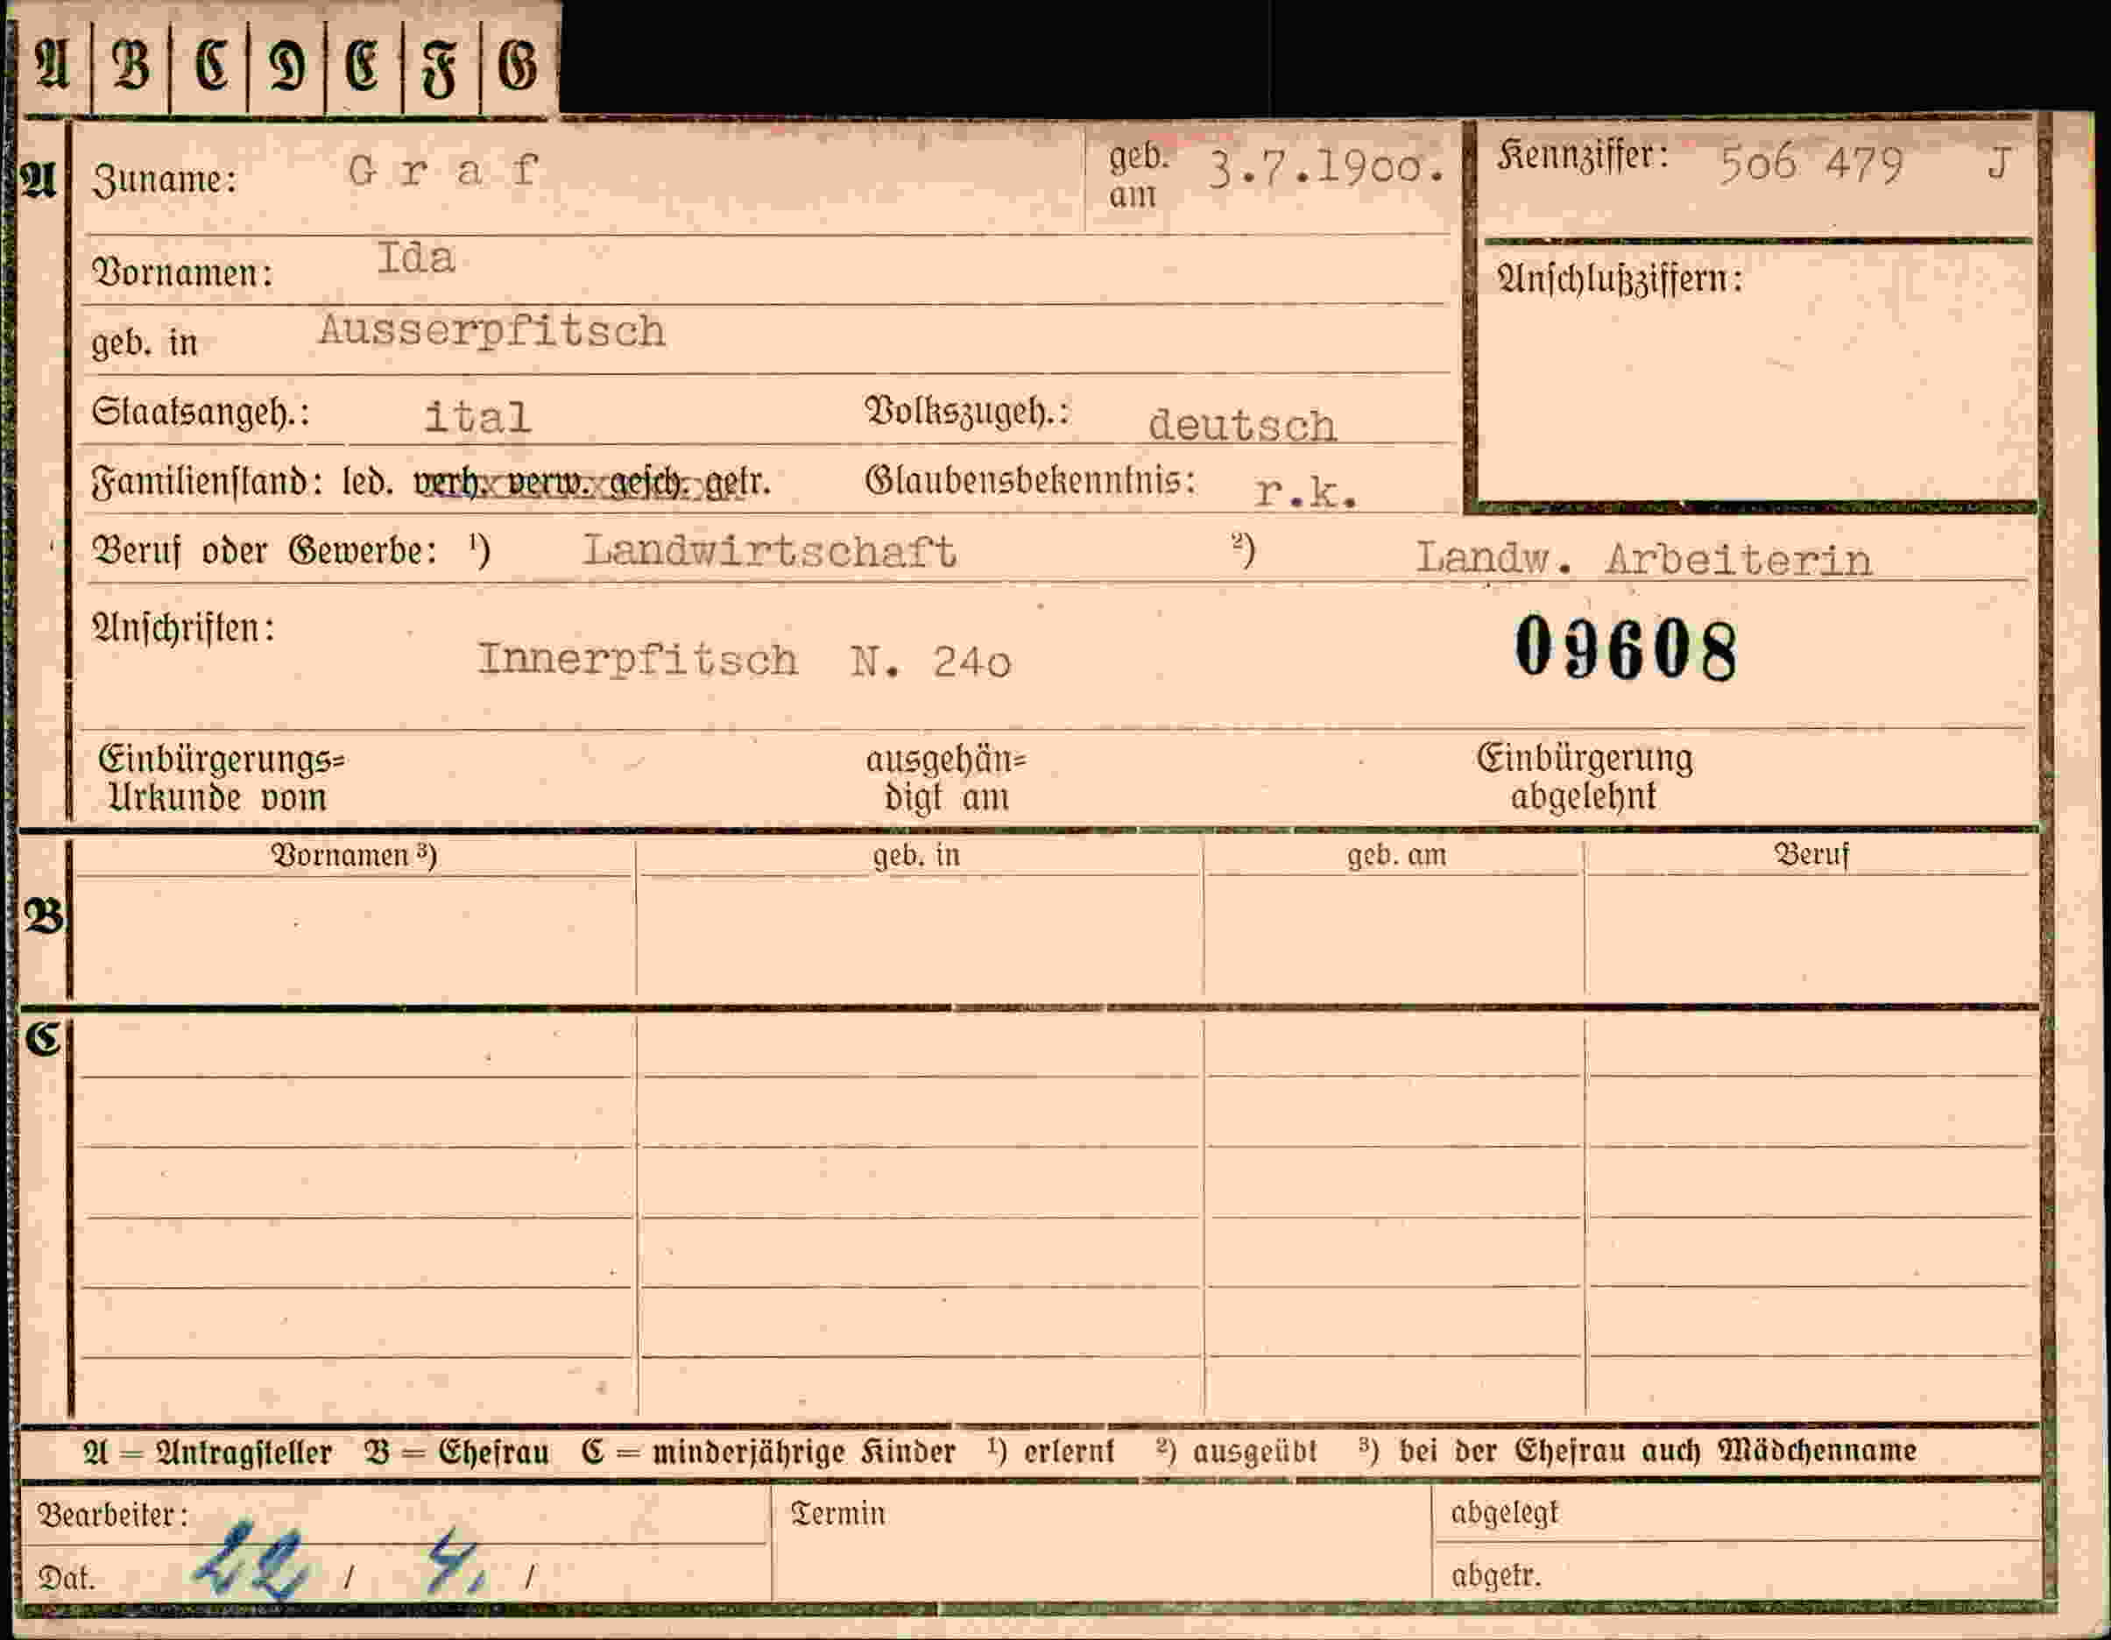The width and height of the screenshot is (2111, 1640).
Task: Click the surname "Graf"
Action: coord(442,171)
